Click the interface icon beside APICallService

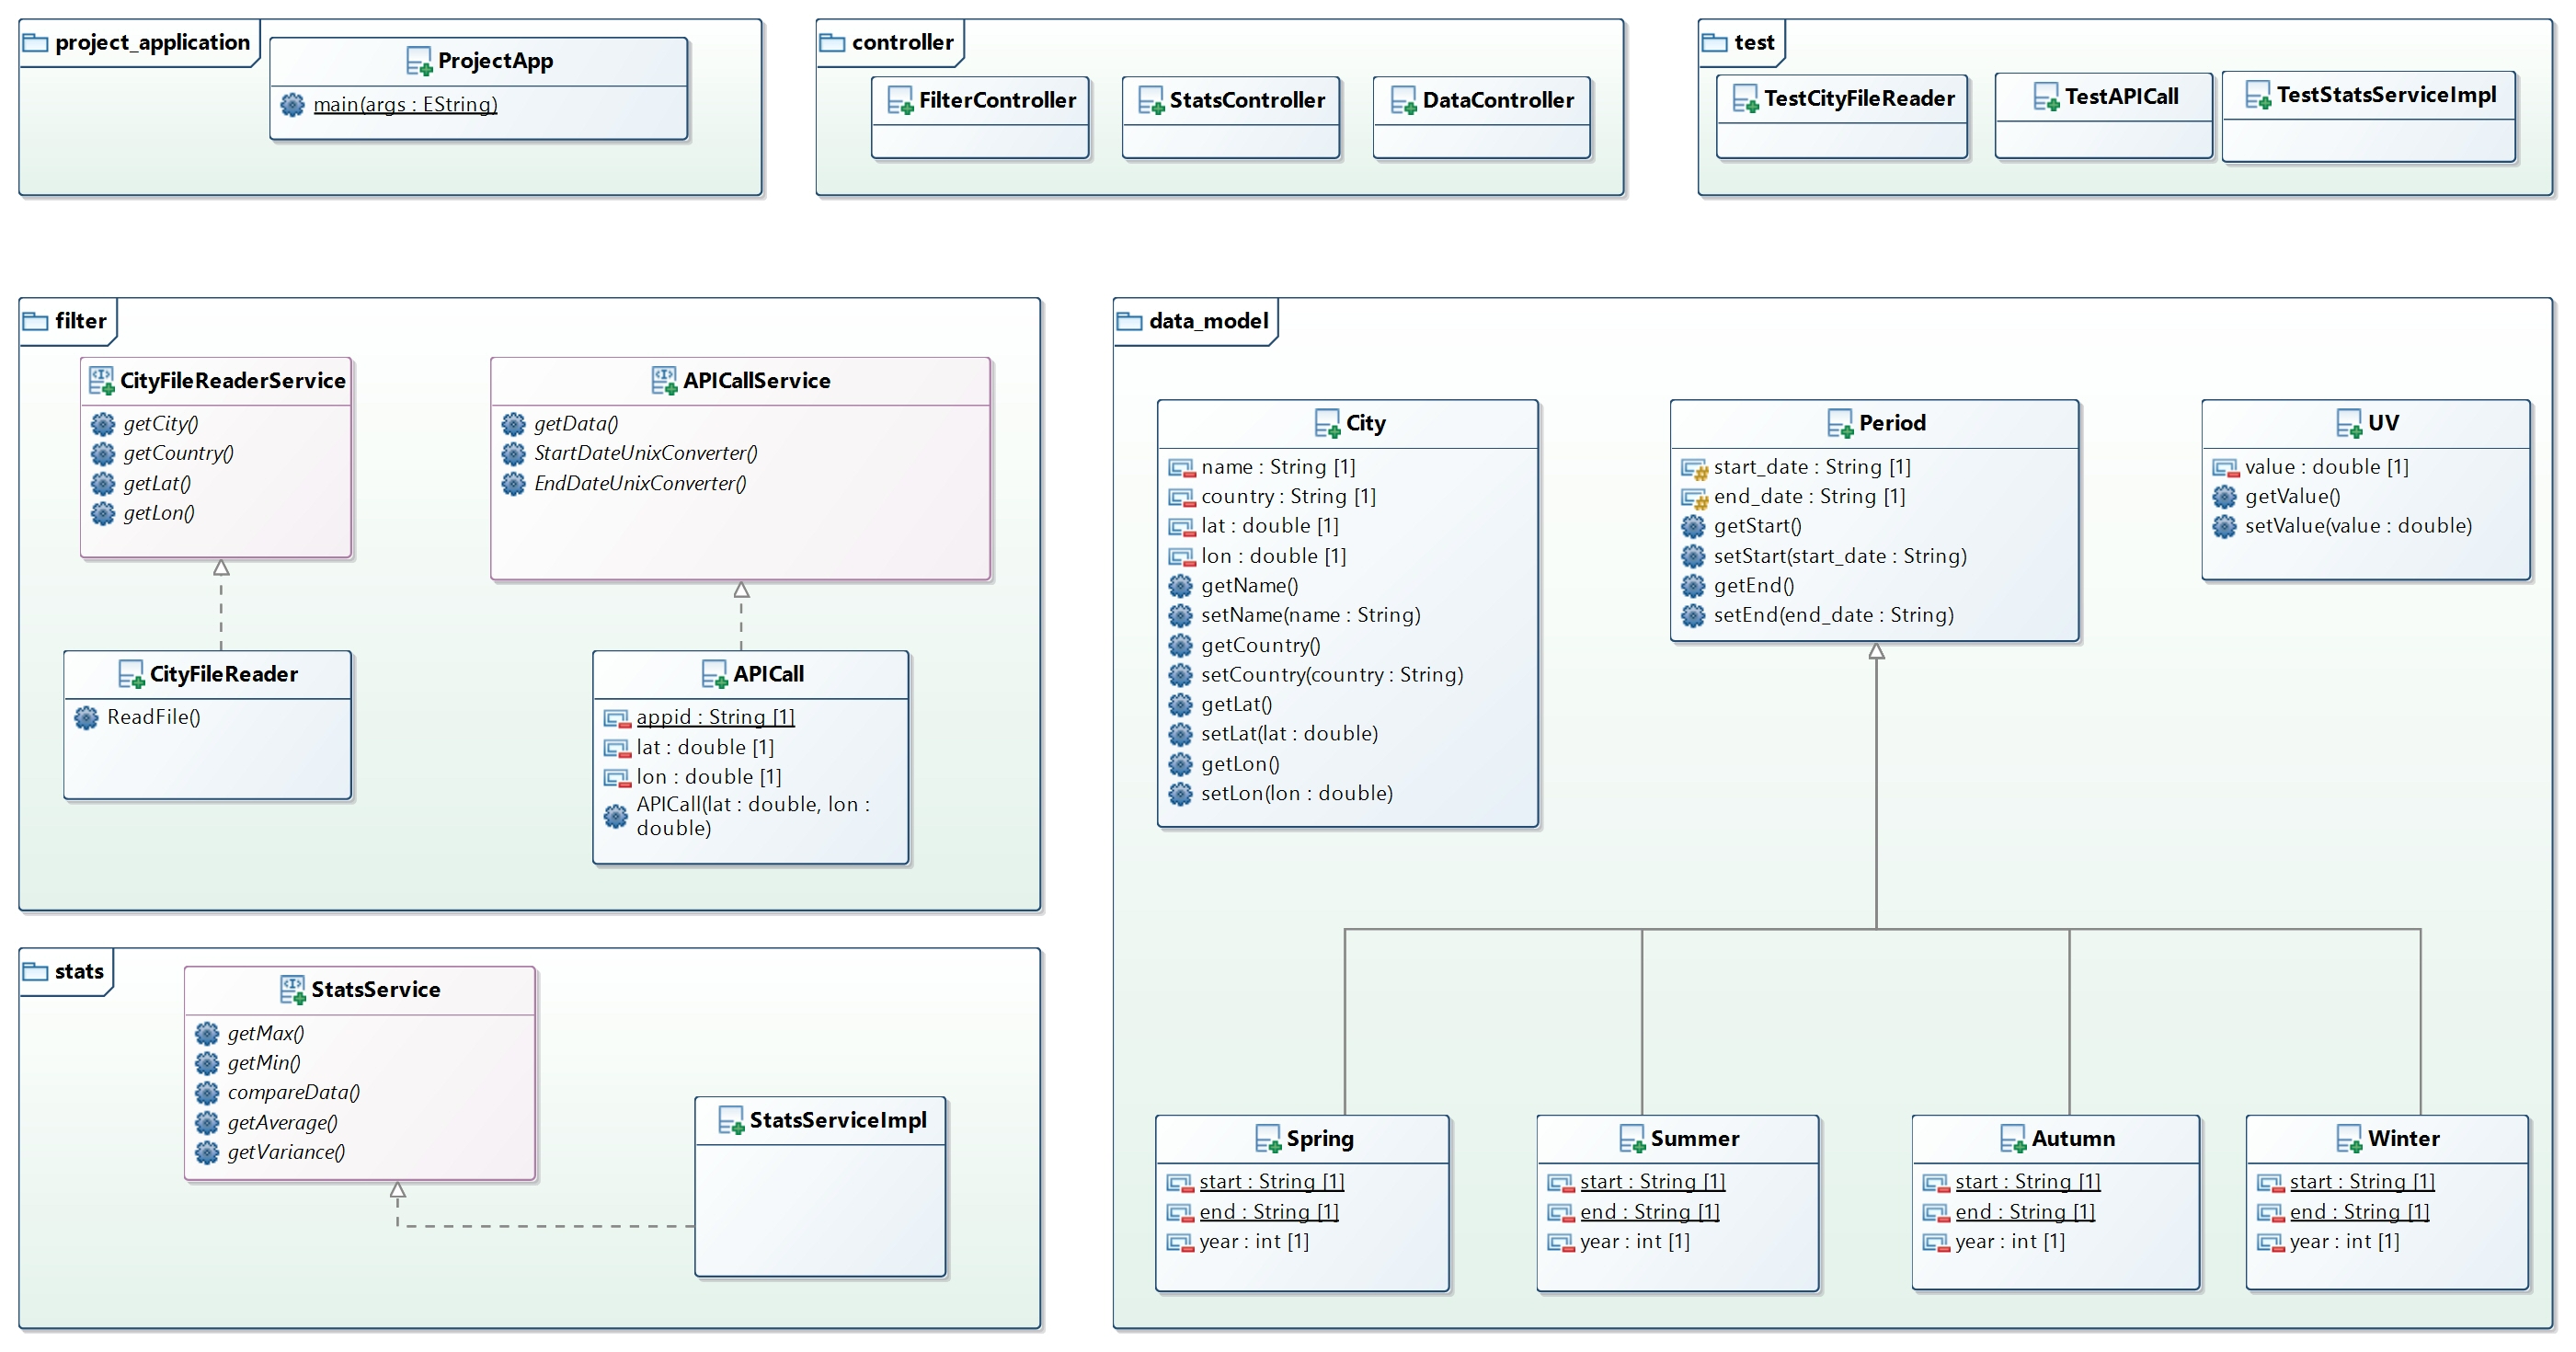[664, 380]
